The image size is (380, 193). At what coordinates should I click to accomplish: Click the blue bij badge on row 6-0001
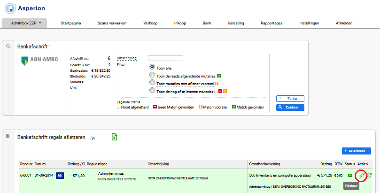[x=60, y=176]
